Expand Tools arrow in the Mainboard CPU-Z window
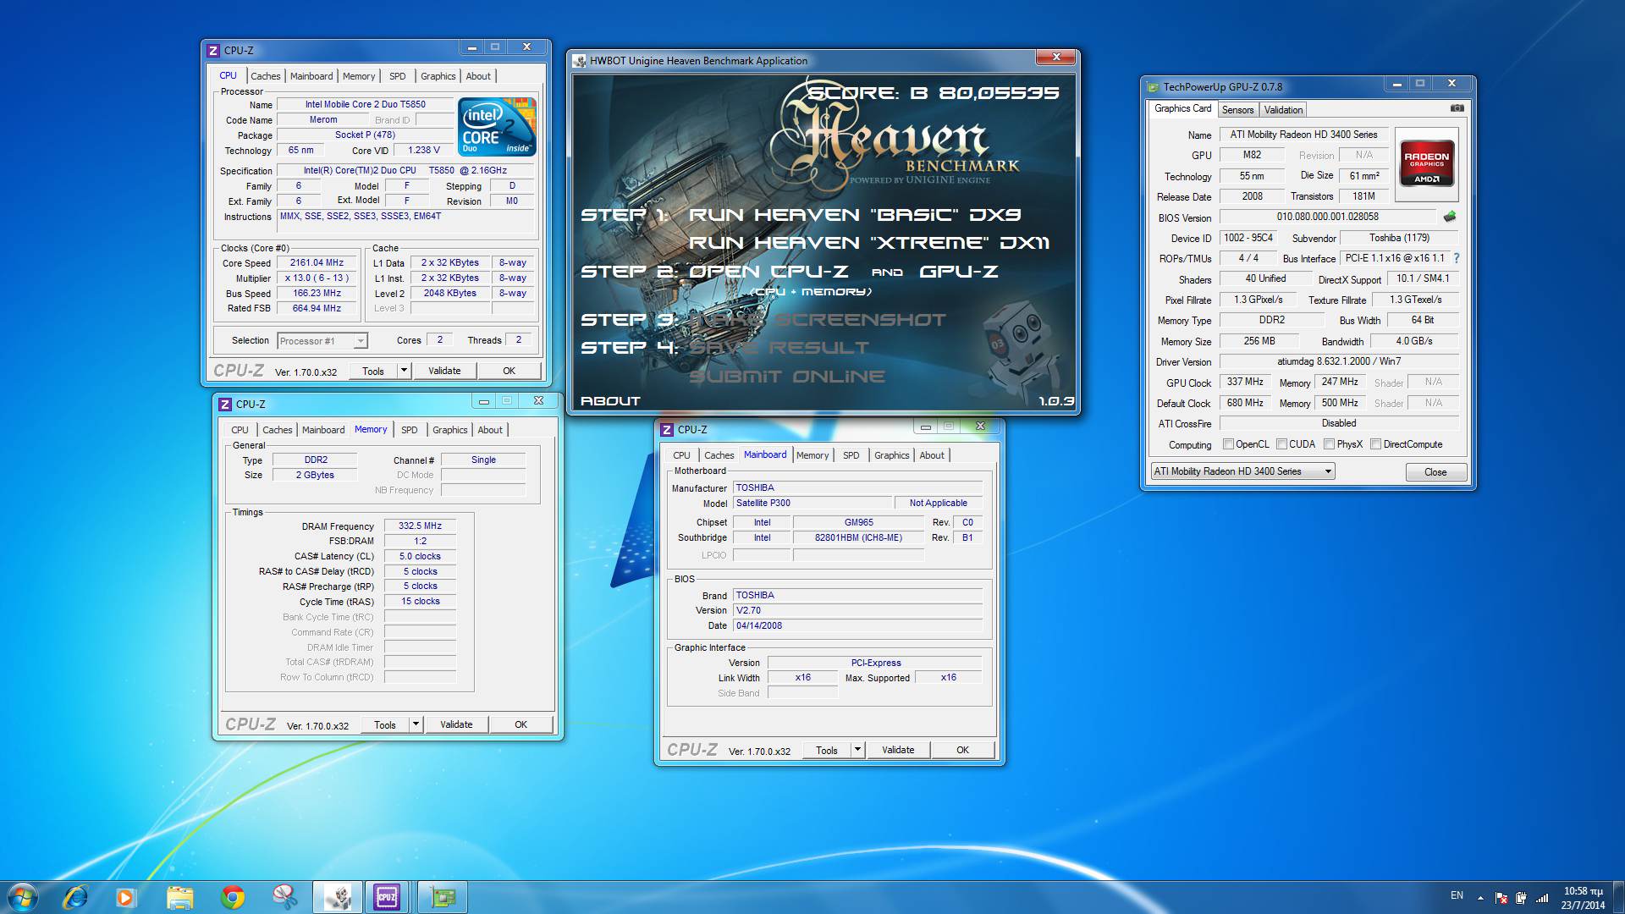This screenshot has width=1625, height=914. (x=857, y=750)
